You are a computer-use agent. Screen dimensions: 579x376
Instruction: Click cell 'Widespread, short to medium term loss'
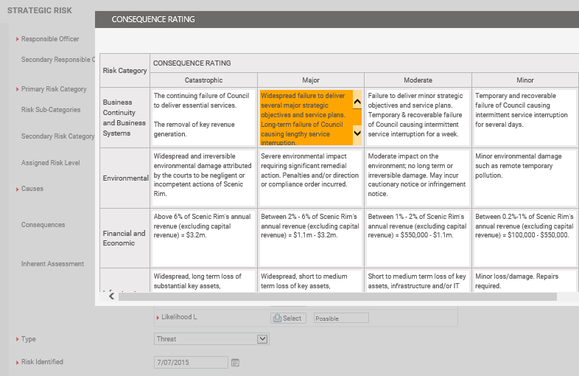click(x=311, y=281)
